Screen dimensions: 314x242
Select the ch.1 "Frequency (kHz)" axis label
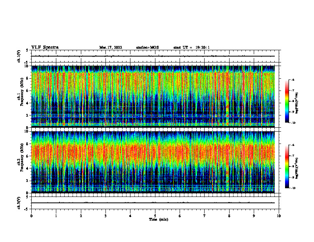pyautogui.click(x=22, y=92)
